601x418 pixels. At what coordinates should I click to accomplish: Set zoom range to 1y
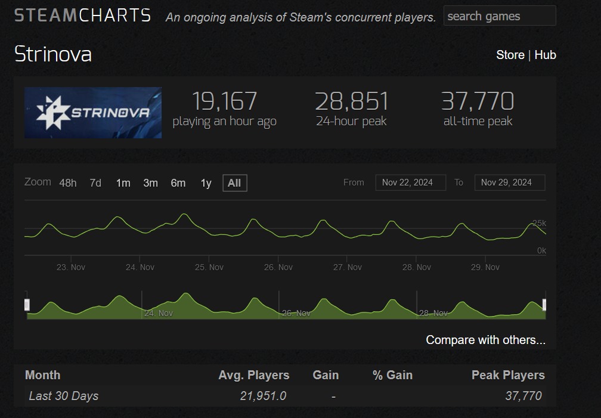click(206, 183)
